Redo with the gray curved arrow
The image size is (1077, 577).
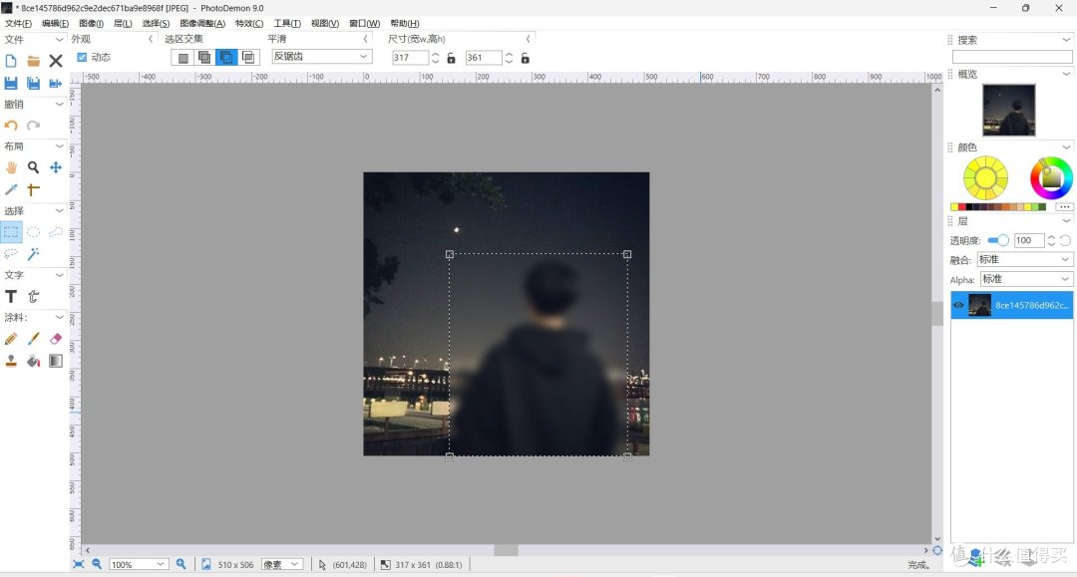pos(33,125)
